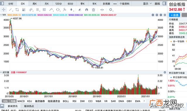Select the EMA indicator
Screen dimensions: 187x111
(x=138, y=101)
